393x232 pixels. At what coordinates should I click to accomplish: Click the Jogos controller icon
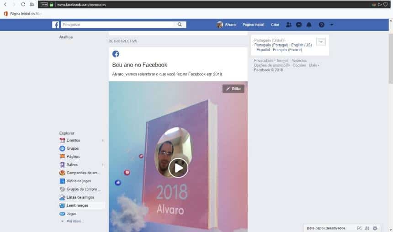pos(62,214)
